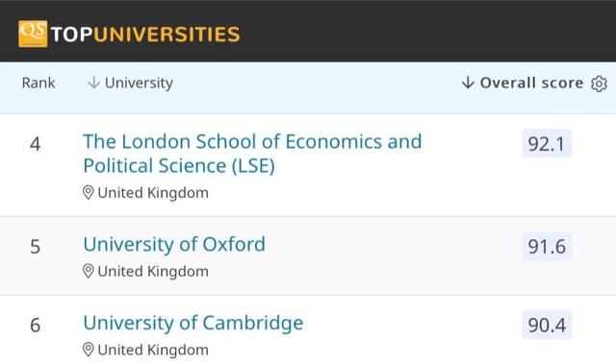Image resolution: width=616 pixels, height=364 pixels.
Task: Click the location pin under University of Oxford
Action: tap(88, 271)
